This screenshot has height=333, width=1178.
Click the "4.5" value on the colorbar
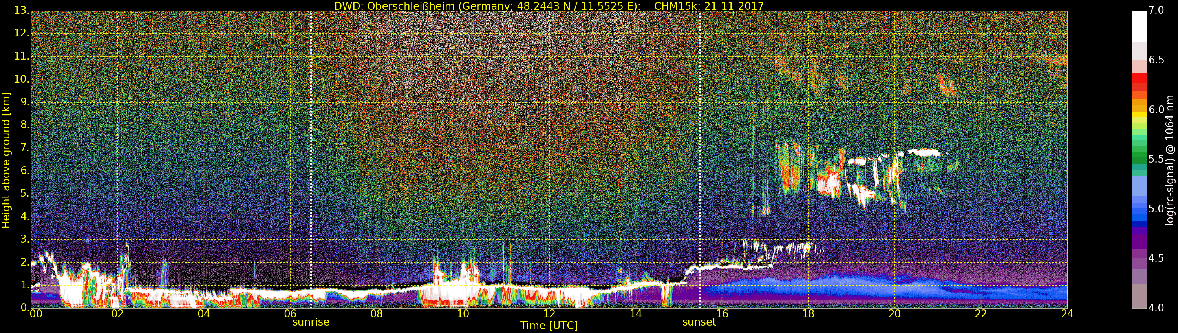[1156, 258]
